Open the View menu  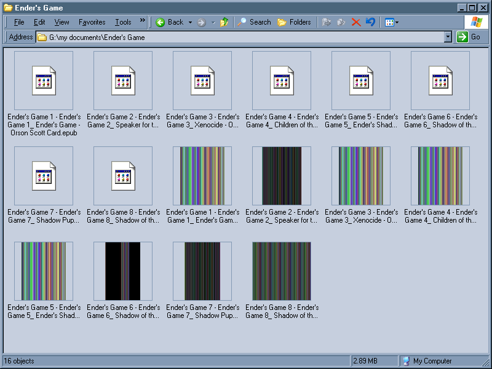click(x=62, y=22)
